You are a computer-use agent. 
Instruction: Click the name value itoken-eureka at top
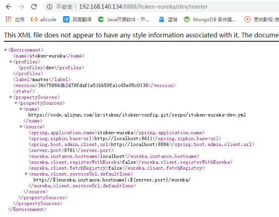(x=47, y=56)
